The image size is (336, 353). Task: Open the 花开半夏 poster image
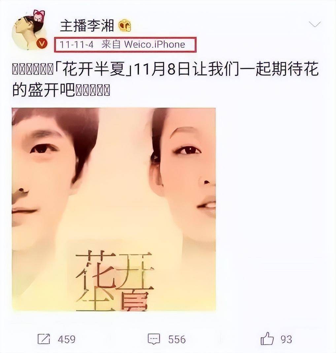(x=114, y=209)
